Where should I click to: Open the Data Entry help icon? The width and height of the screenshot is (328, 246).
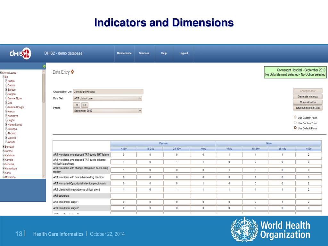pos(72,72)
